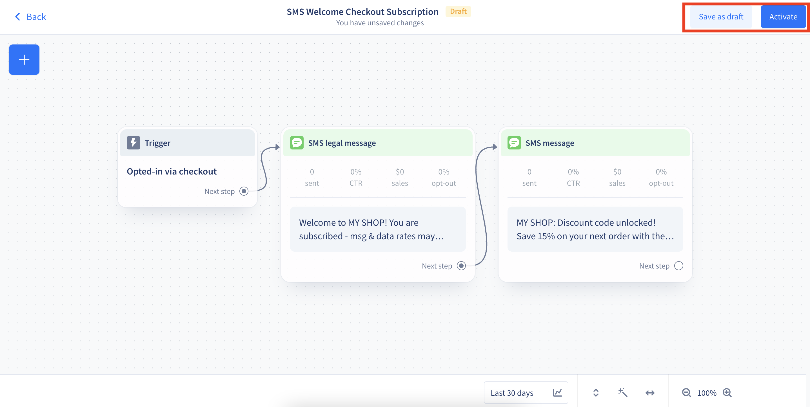The image size is (810, 407).
Task: Open the SMS legal message header
Action: point(378,143)
